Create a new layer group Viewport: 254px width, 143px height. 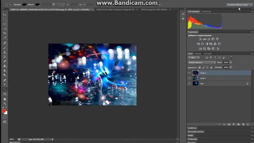pyautogui.click(x=239, y=124)
